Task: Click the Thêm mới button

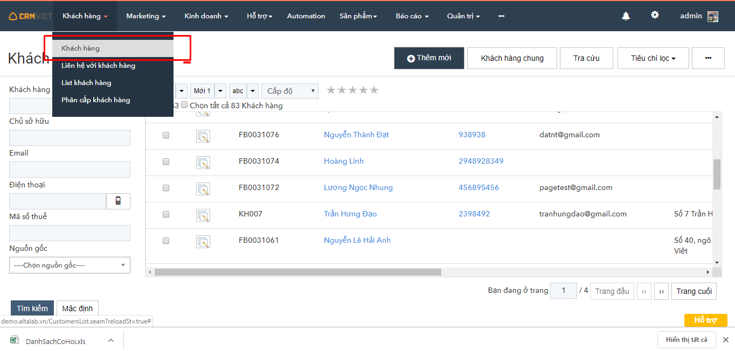Action: pyautogui.click(x=429, y=58)
